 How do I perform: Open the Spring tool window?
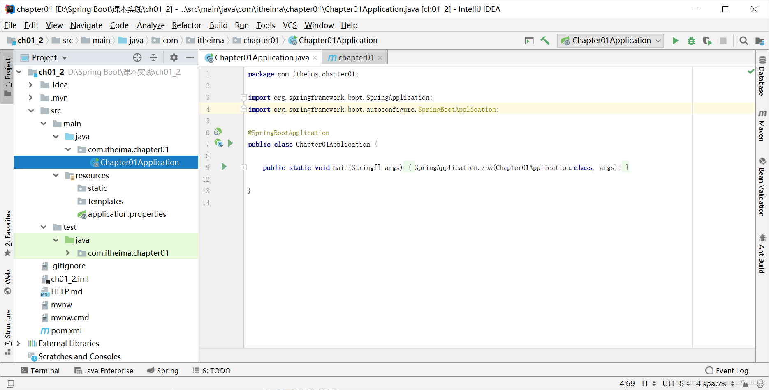[163, 371]
